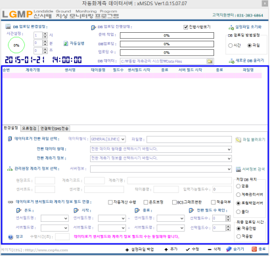Enable the BCS그래프변환 checkbox
Image resolution: width=270 pixels, height=256 pixels.
click(x=174, y=202)
